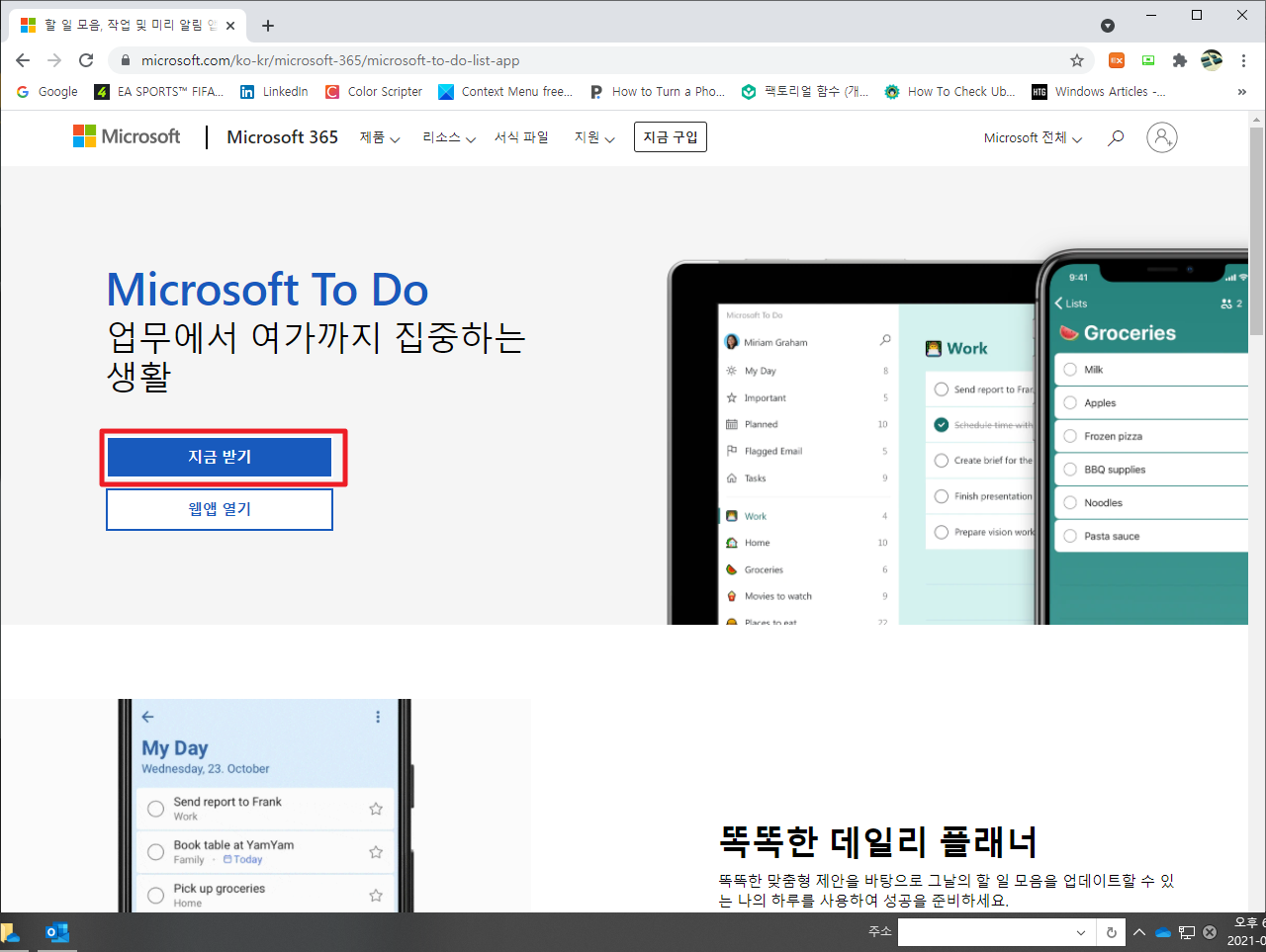The image size is (1266, 952).
Task: Expand the Microsoft 전체 dropdown
Action: point(1034,138)
